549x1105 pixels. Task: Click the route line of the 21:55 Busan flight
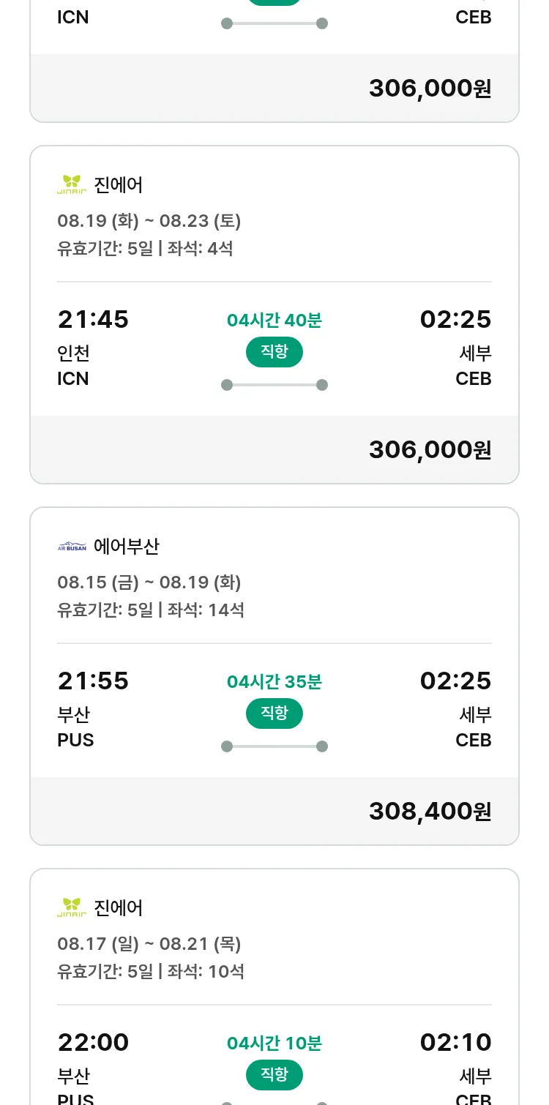[274, 746]
